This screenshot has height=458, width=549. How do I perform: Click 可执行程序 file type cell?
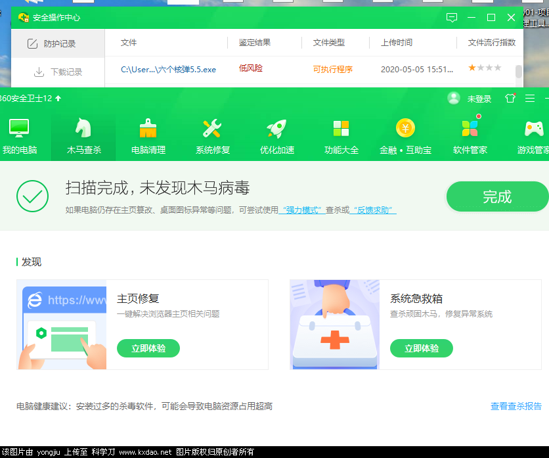(333, 70)
